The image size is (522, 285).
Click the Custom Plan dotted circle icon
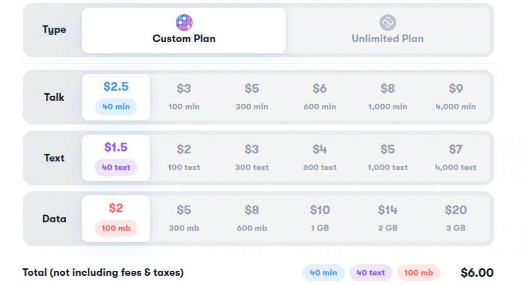184,22
